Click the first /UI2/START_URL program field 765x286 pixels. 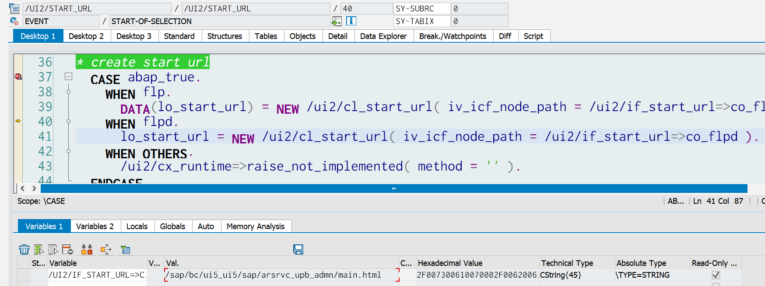pyautogui.click(x=97, y=8)
